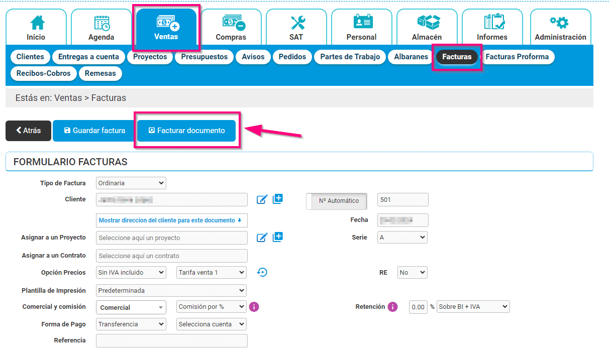Go back with the Atrás button
Screen dimensions: 610x349
[28, 131]
